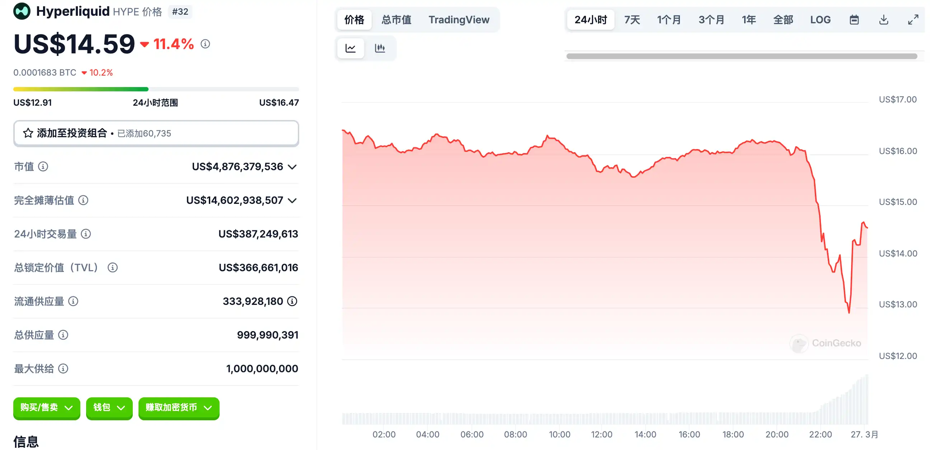Image resolution: width=930 pixels, height=450 pixels.
Task: Expand chart to fullscreen
Action: coord(913,19)
